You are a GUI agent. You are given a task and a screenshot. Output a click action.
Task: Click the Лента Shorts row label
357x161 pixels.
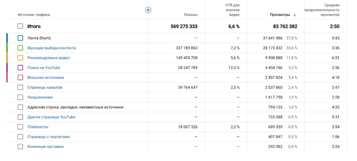coord(39,38)
